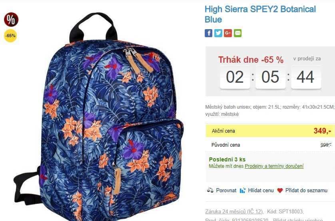Click the scales icon beside Porovnat
The image size is (335, 221).
[x=210, y=190]
